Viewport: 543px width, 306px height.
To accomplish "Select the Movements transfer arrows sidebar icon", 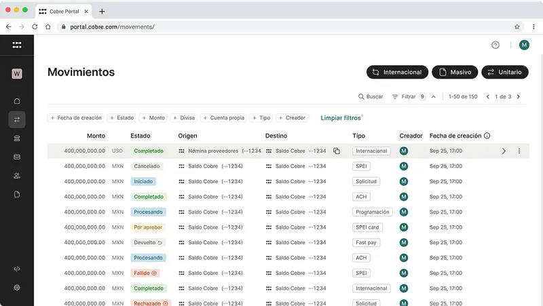I will click(x=16, y=120).
